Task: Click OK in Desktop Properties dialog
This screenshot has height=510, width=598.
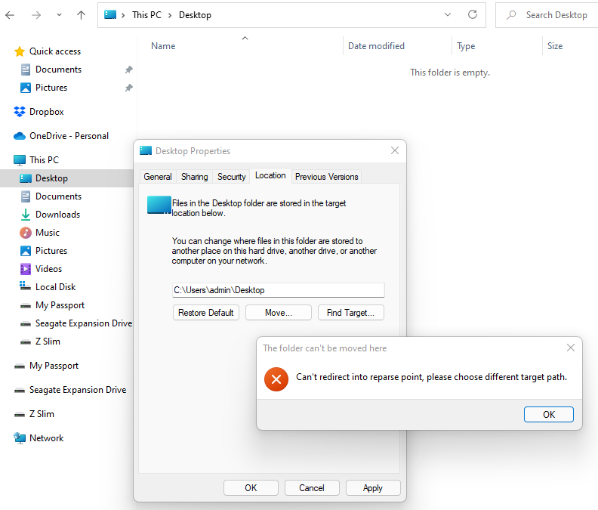Action: point(251,488)
